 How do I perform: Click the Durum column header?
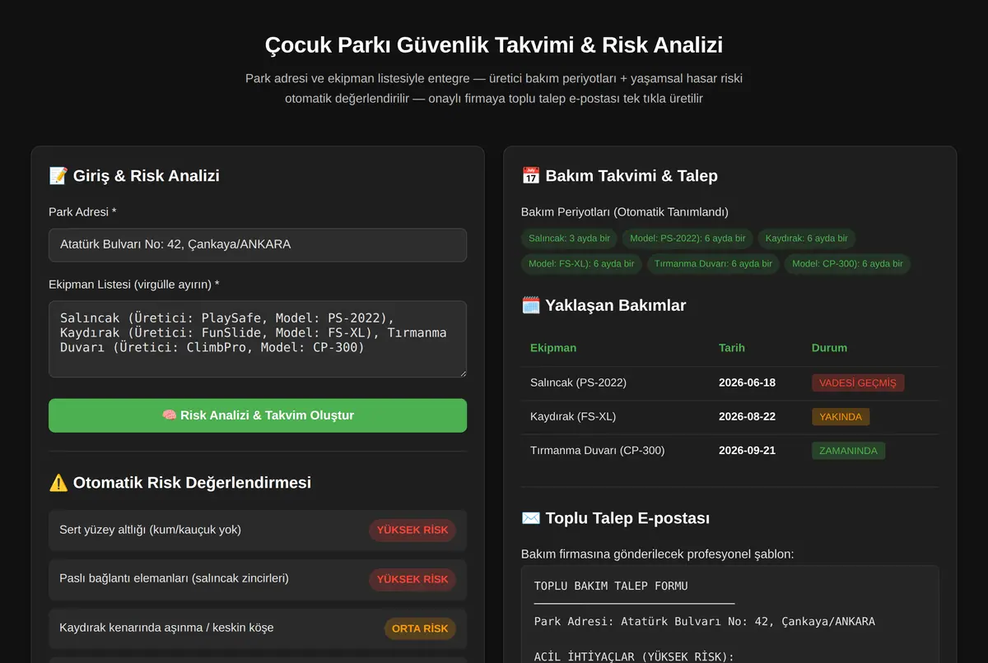pyautogui.click(x=829, y=348)
